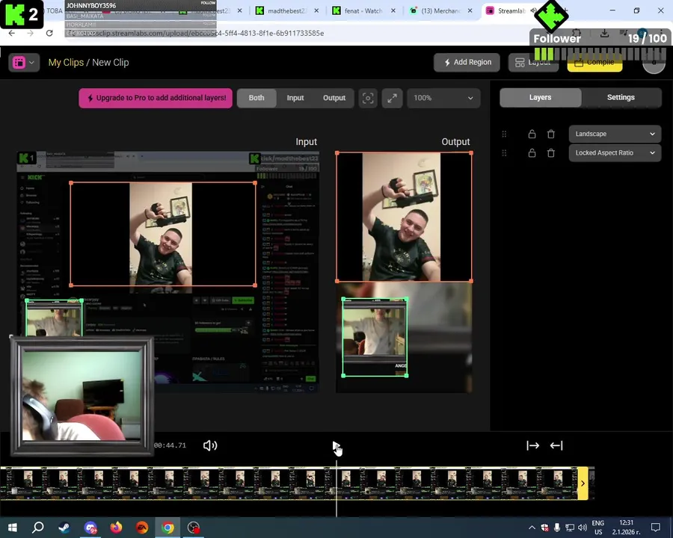Open the Streamlabs app menu icon dropdown
This screenshot has width=673, height=538.
pyautogui.click(x=24, y=63)
